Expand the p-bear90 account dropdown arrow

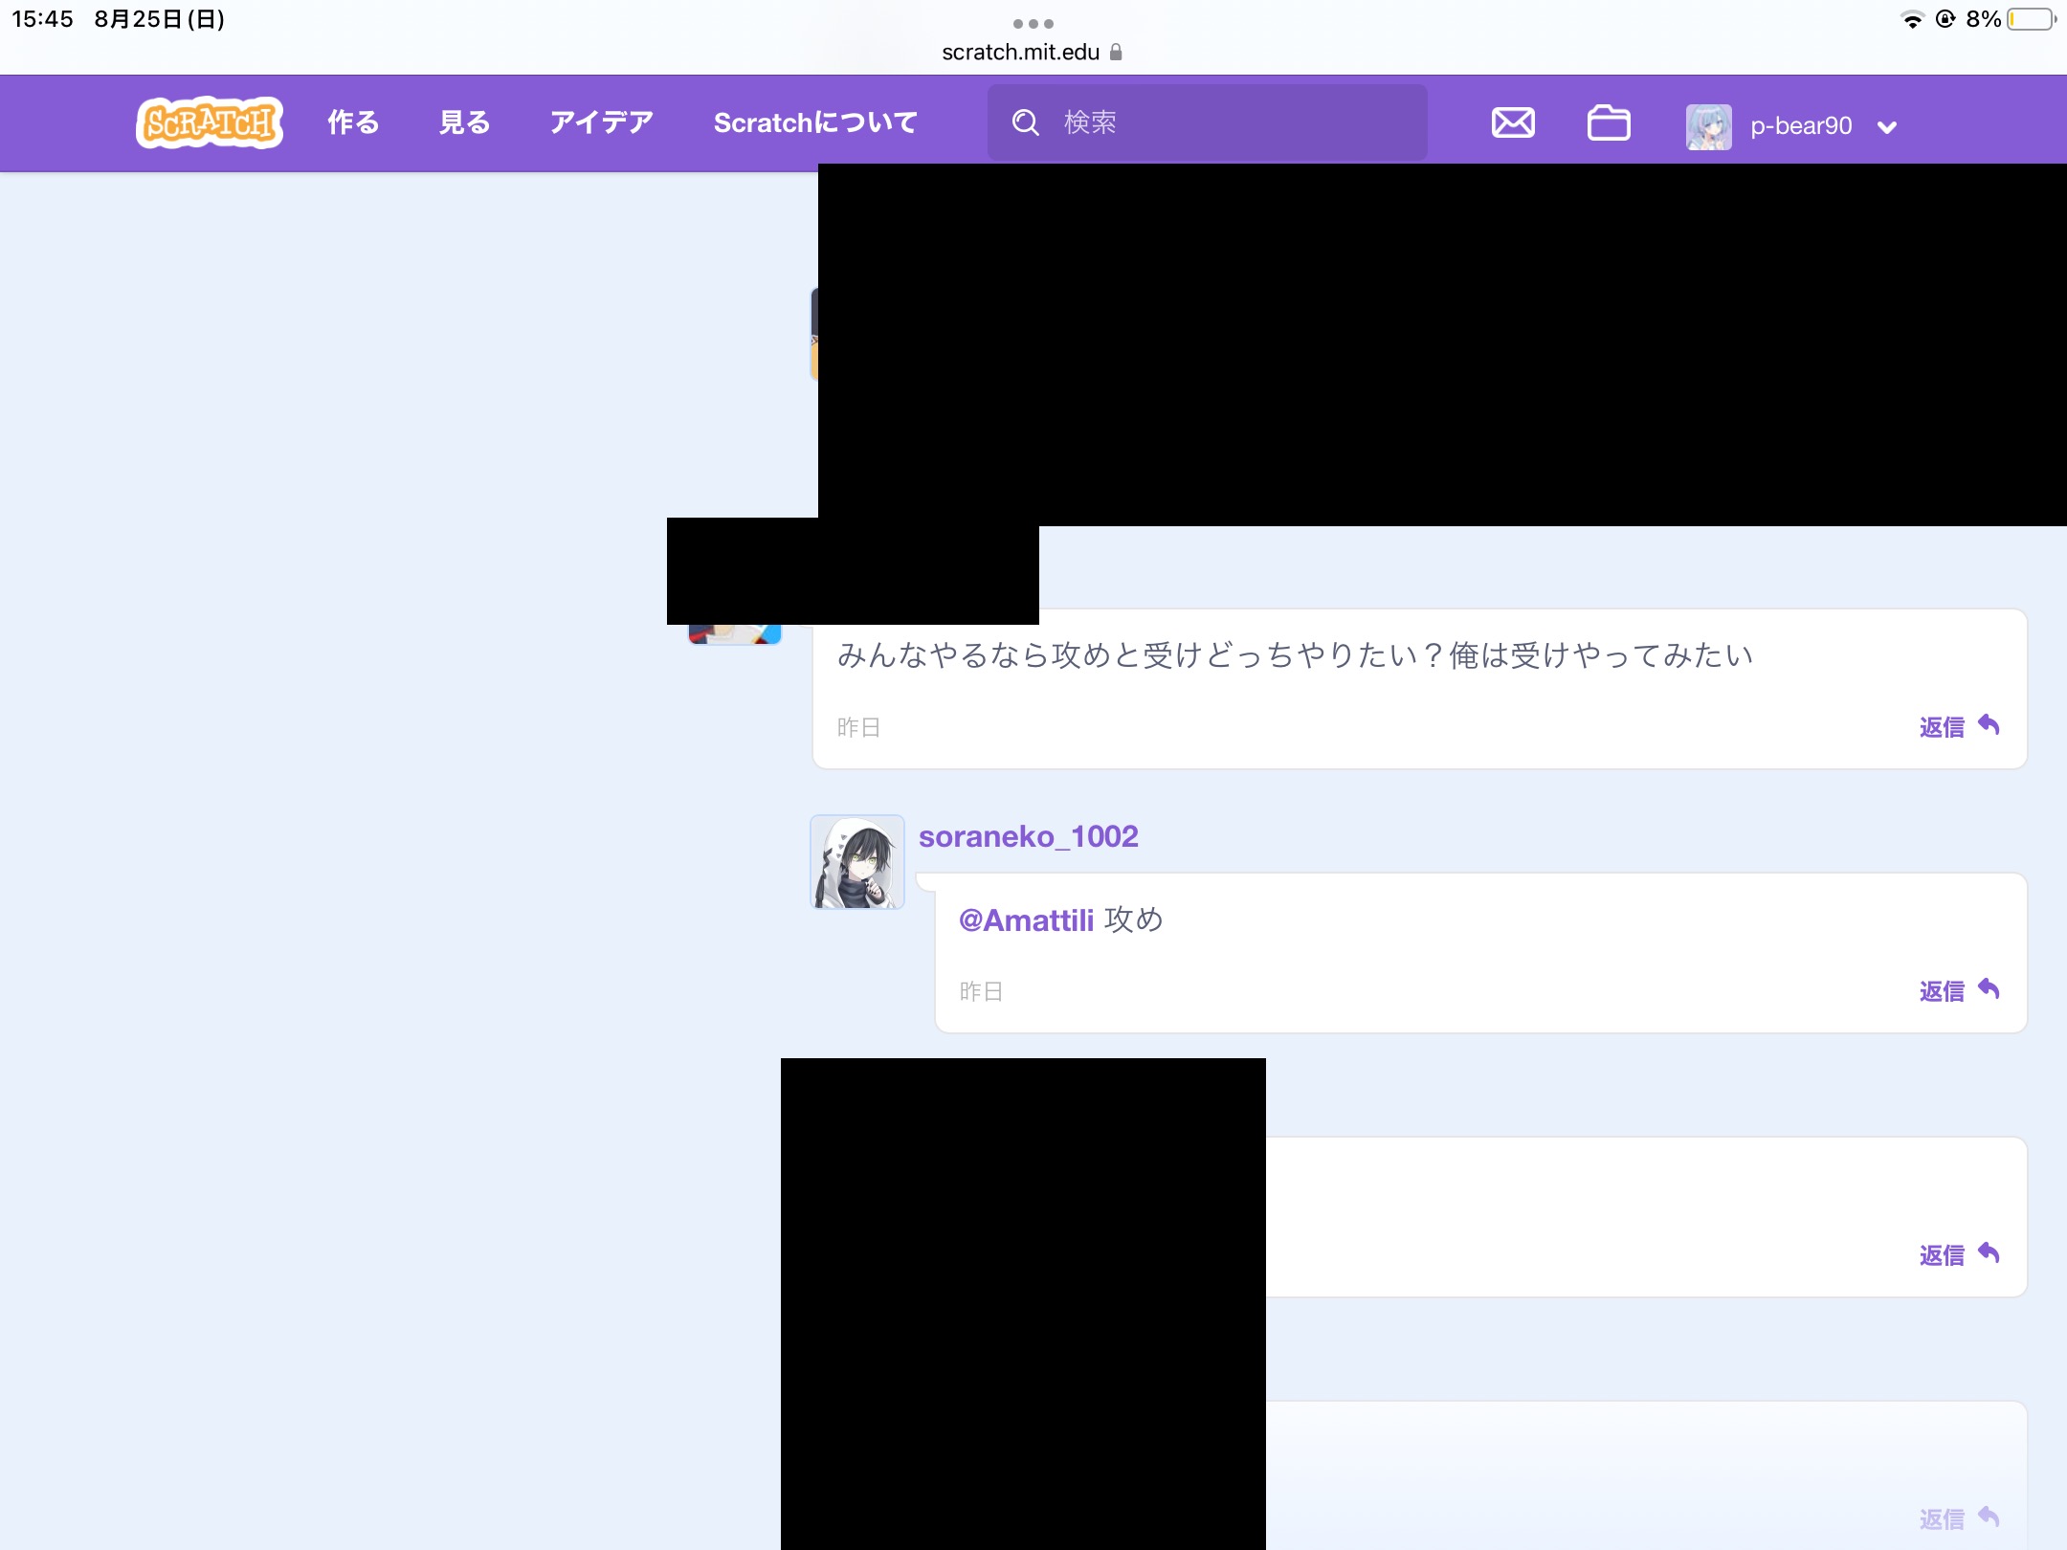1887,127
